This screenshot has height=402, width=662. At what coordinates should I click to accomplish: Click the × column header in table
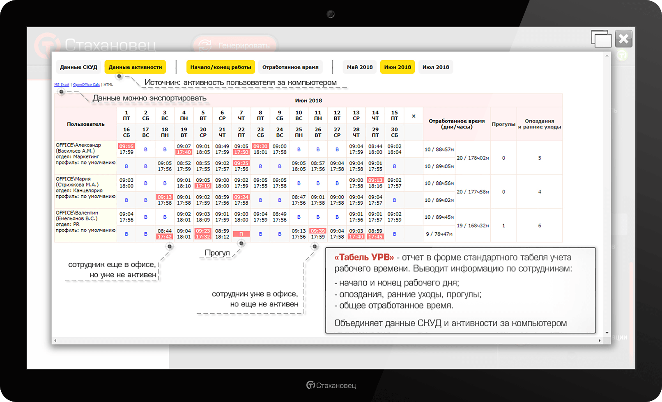point(414,116)
